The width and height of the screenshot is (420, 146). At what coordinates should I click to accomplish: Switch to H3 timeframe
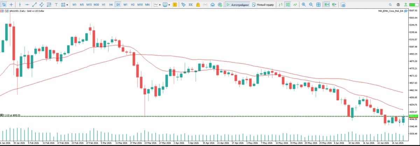point(132,5)
